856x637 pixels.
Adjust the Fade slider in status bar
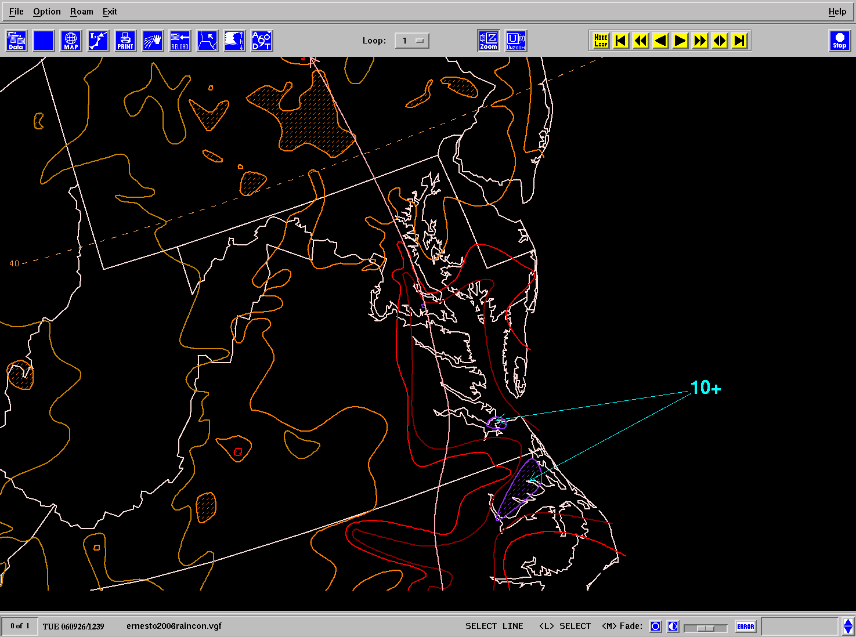tap(706, 628)
